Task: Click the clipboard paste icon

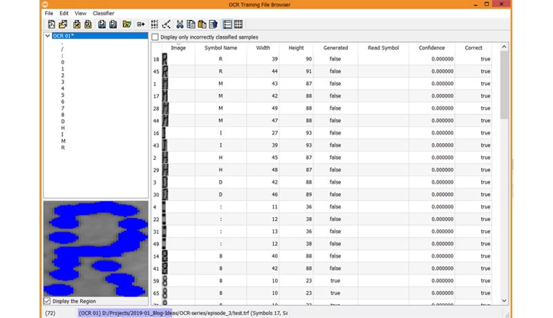Action: [202, 24]
